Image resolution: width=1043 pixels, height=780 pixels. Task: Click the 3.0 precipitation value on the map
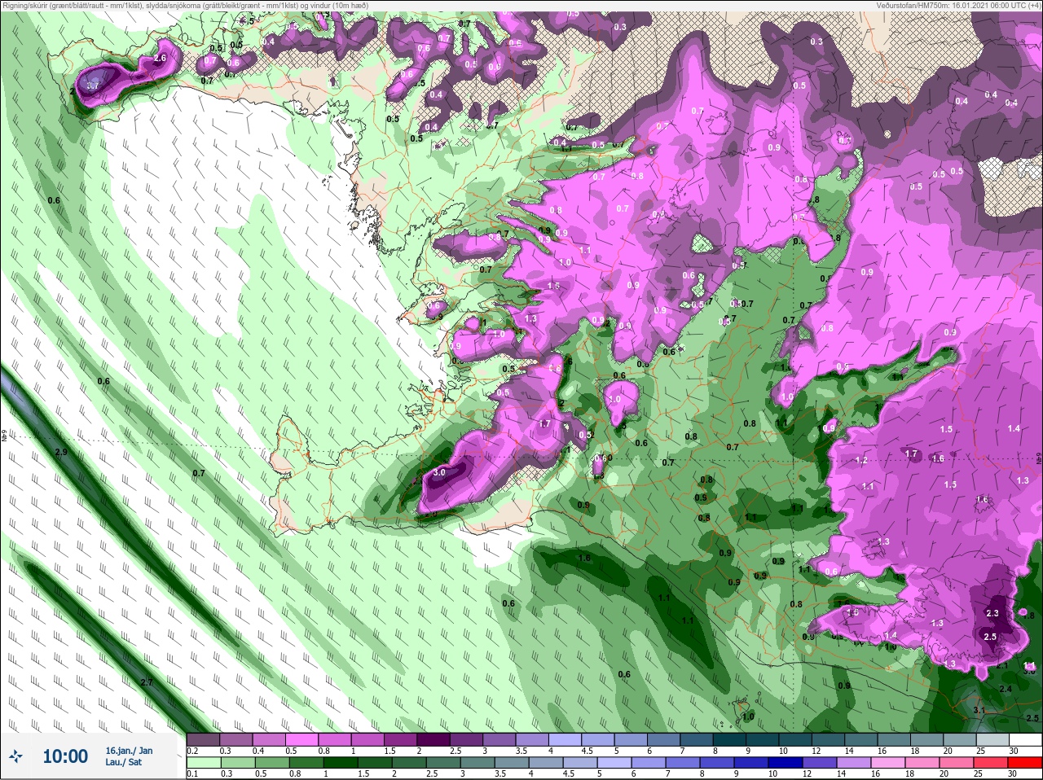[x=439, y=472]
